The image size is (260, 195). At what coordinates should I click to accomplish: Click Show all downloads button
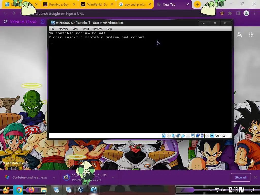coord(241,177)
